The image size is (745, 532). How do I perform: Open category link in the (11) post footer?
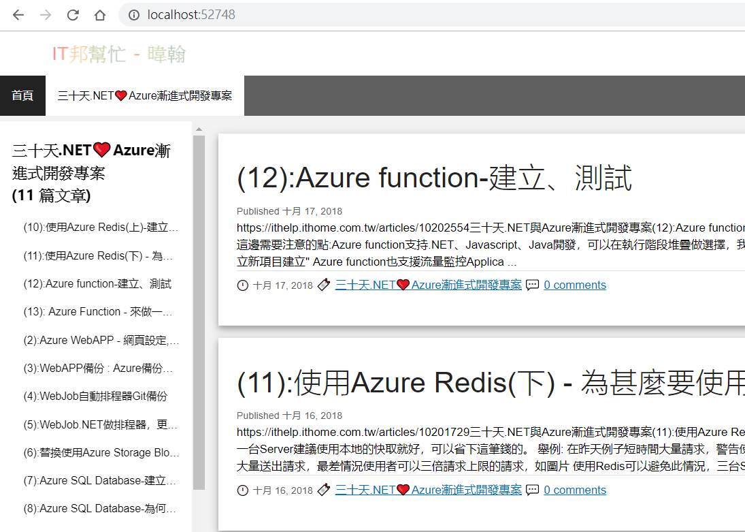[x=428, y=490]
